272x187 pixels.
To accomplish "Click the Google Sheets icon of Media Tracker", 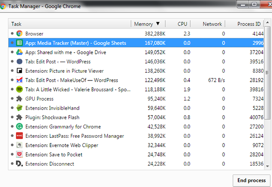I will [19, 43].
